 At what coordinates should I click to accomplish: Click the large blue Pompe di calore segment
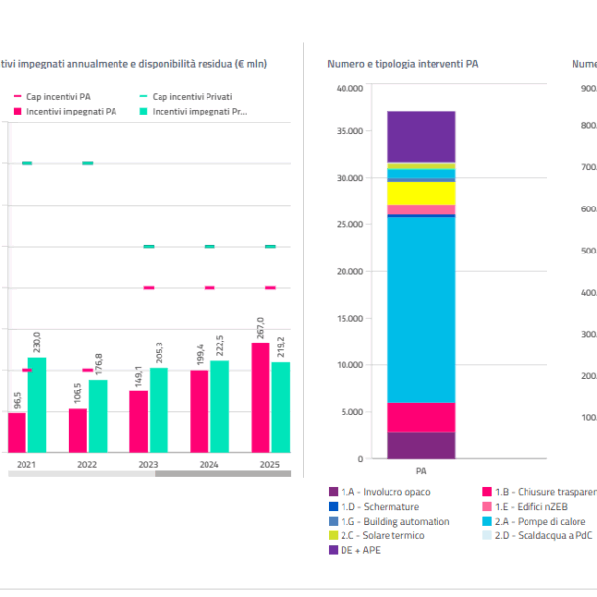(x=421, y=310)
